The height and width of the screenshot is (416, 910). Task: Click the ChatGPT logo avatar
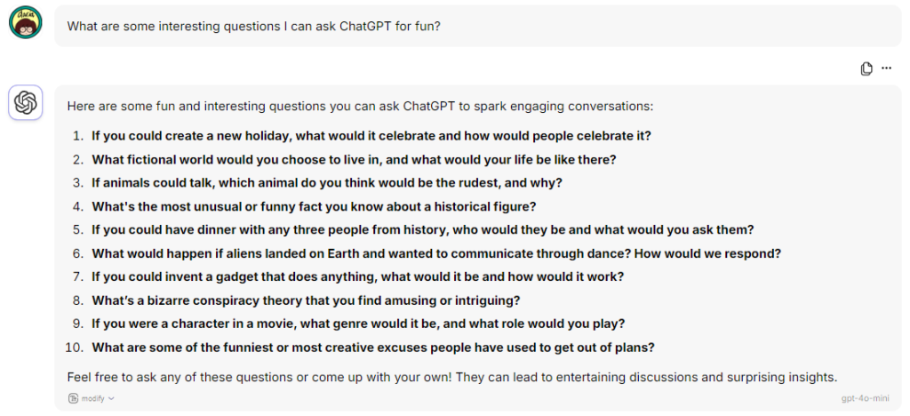[26, 103]
